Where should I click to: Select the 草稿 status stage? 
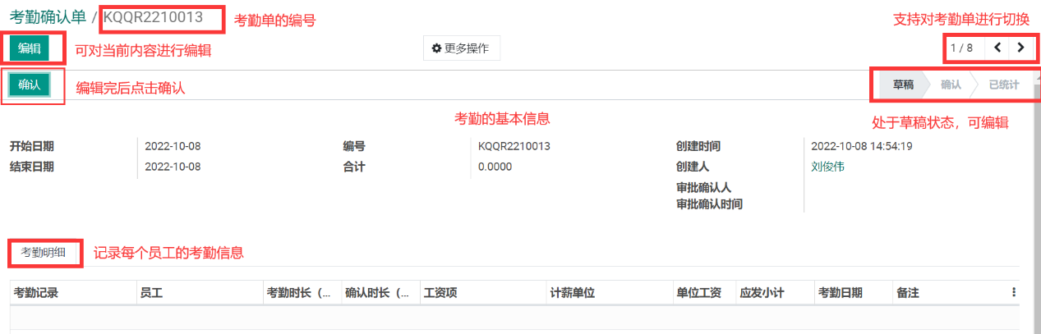pos(903,85)
